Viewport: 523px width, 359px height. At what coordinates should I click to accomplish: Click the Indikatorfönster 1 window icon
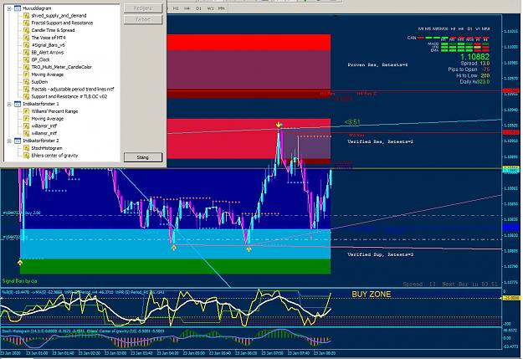pos(18,104)
